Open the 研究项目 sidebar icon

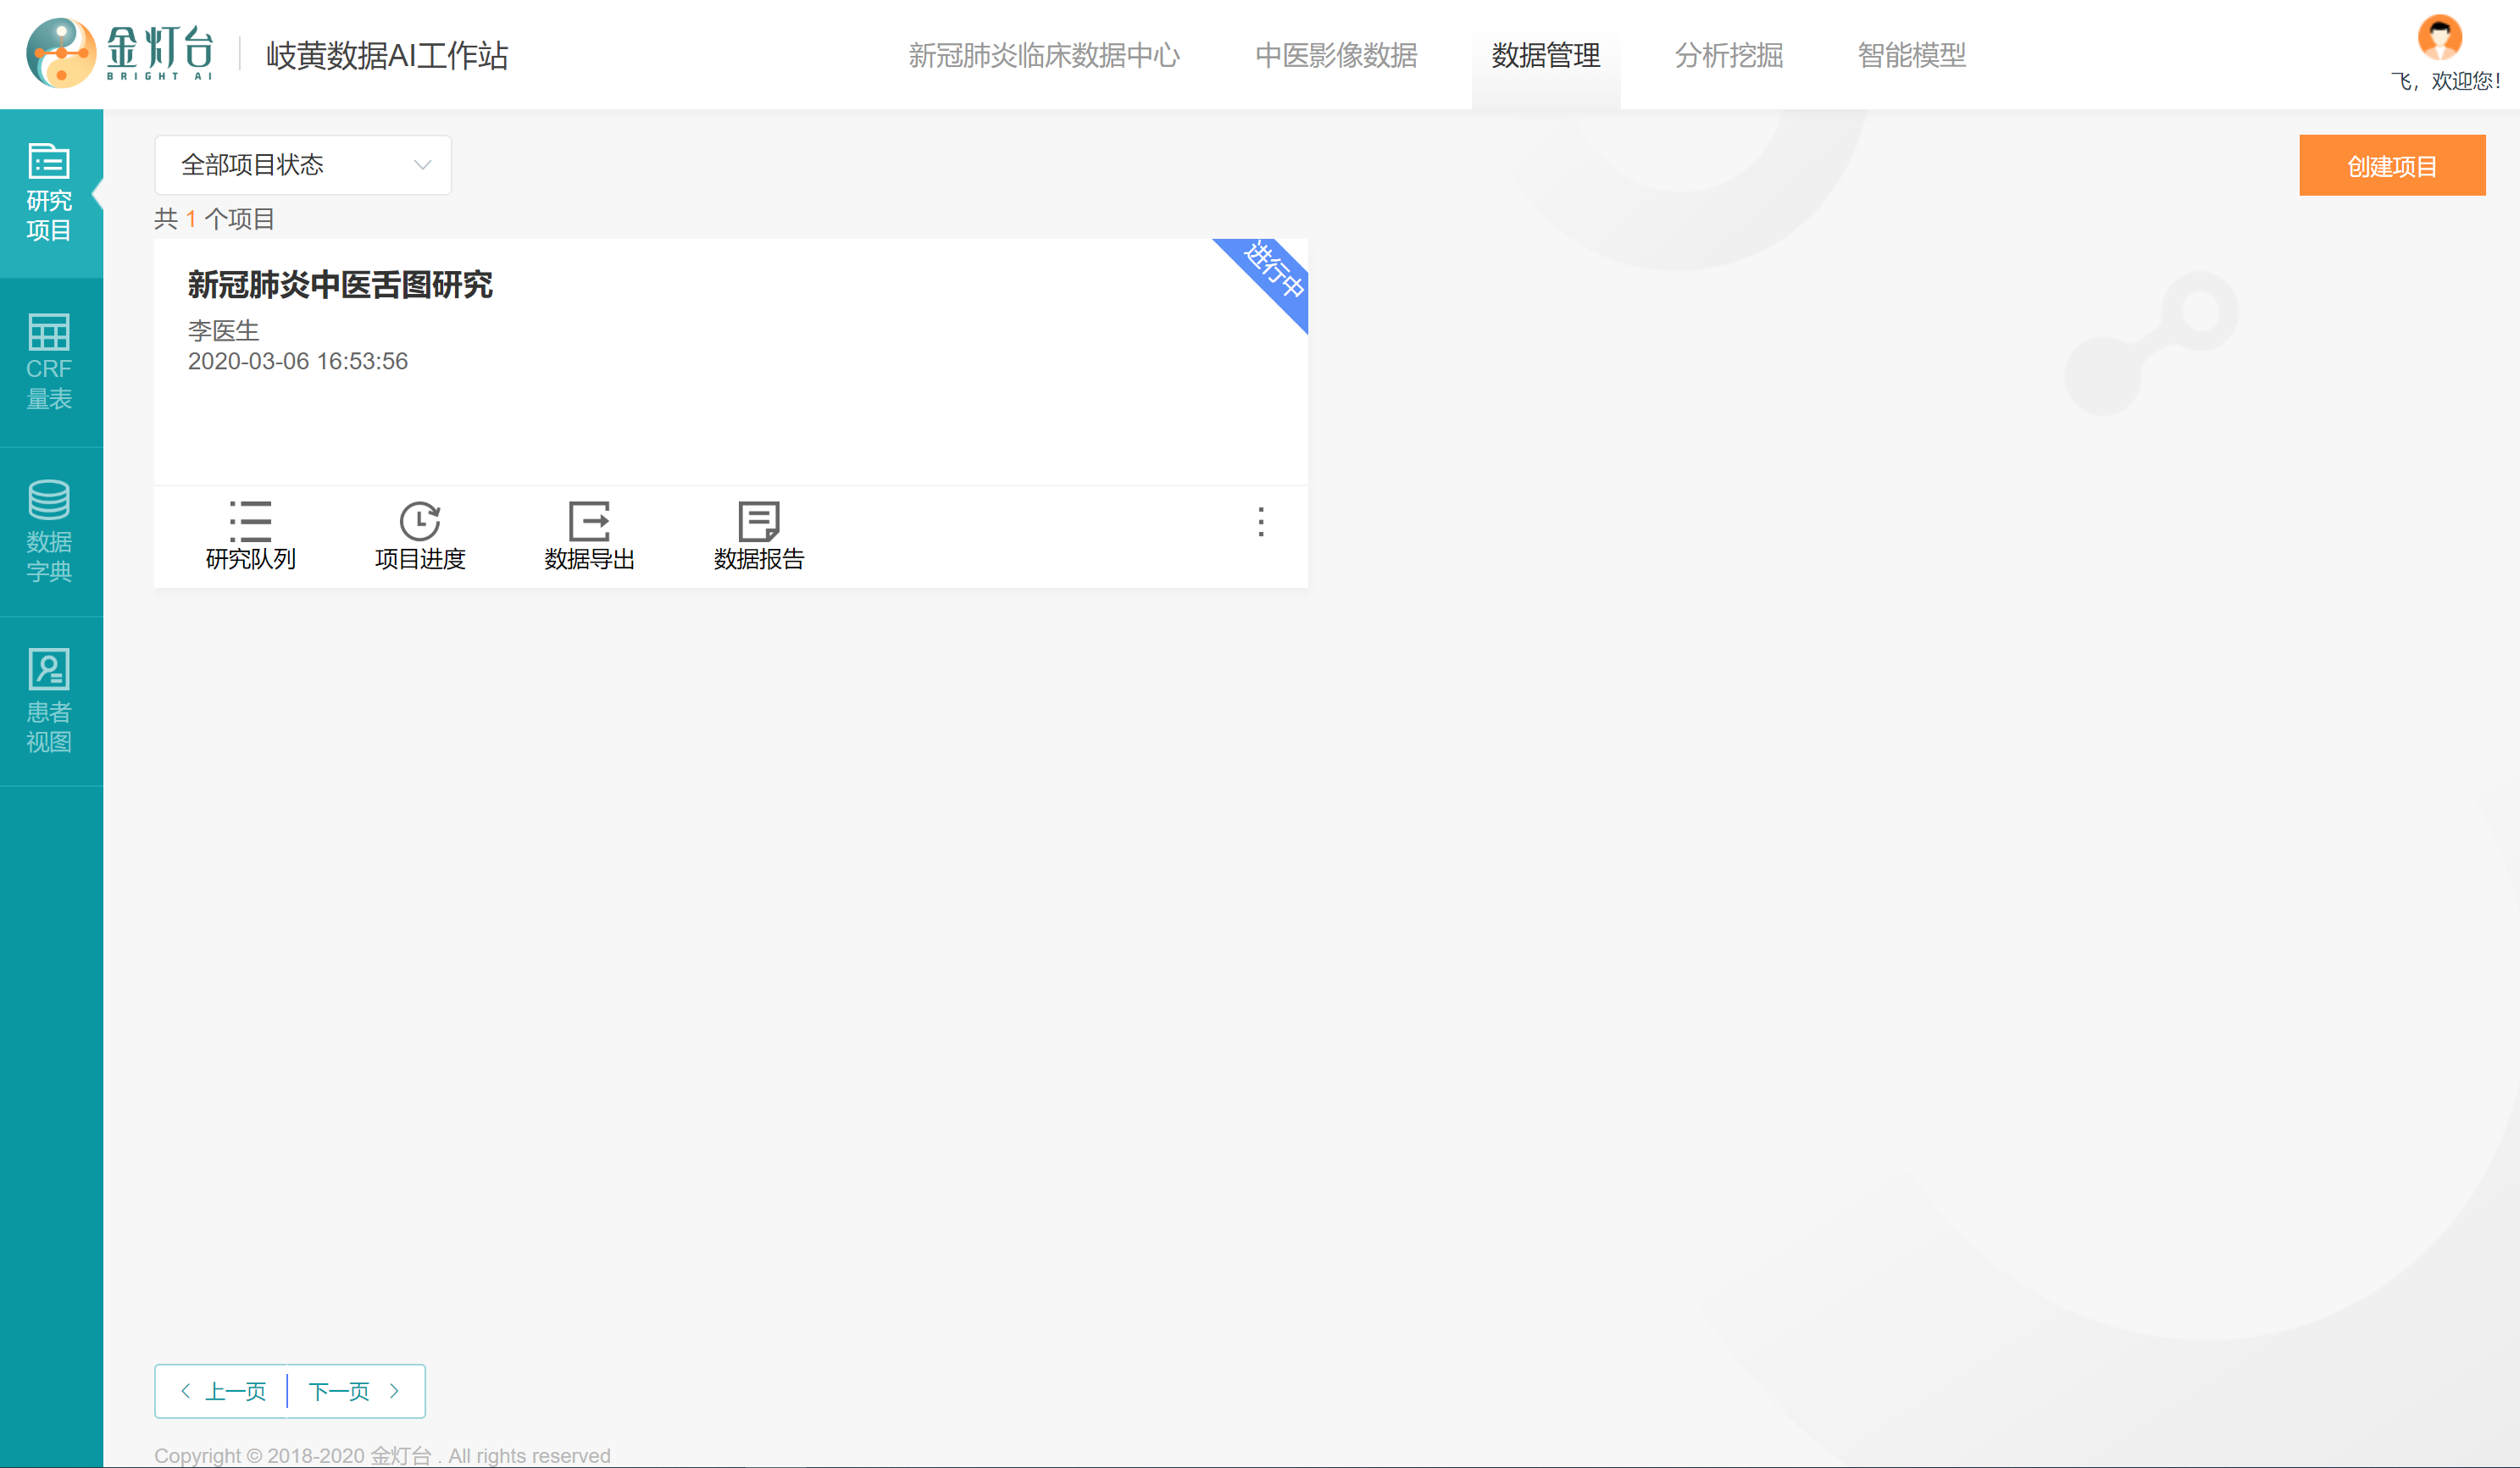coord(48,162)
